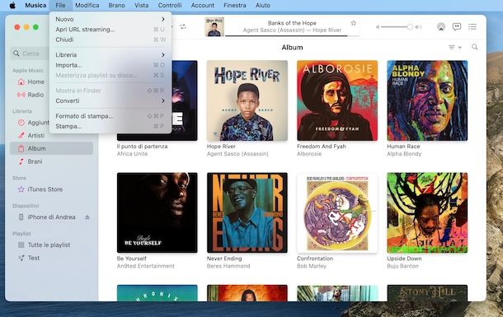Viewport: 503px width, 317px height.
Task: Choose Importa from File menu
Action: point(110,65)
